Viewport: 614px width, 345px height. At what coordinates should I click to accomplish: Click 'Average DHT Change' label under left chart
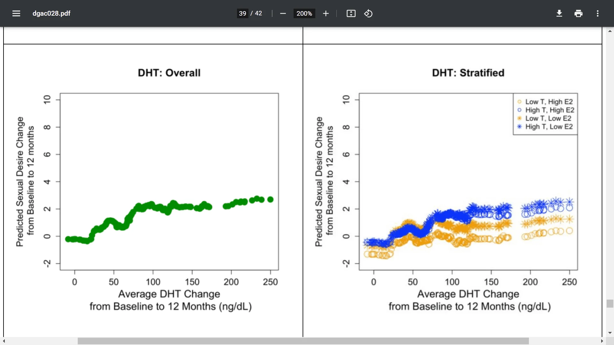click(169, 294)
